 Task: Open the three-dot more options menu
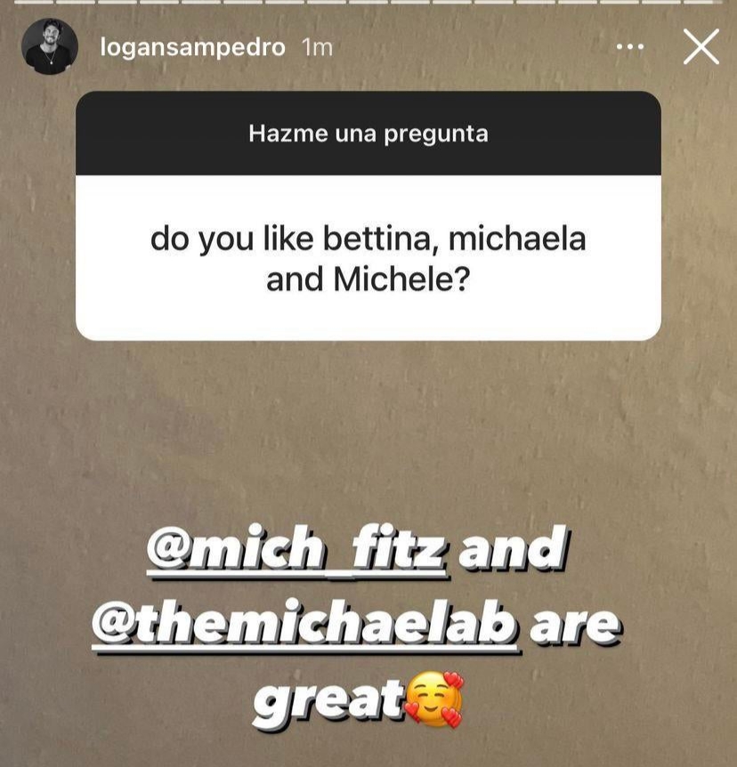[x=630, y=47]
